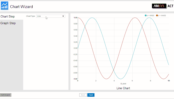Click the Chart Wizard title text
The width and height of the screenshot is (174, 99).
21,7
